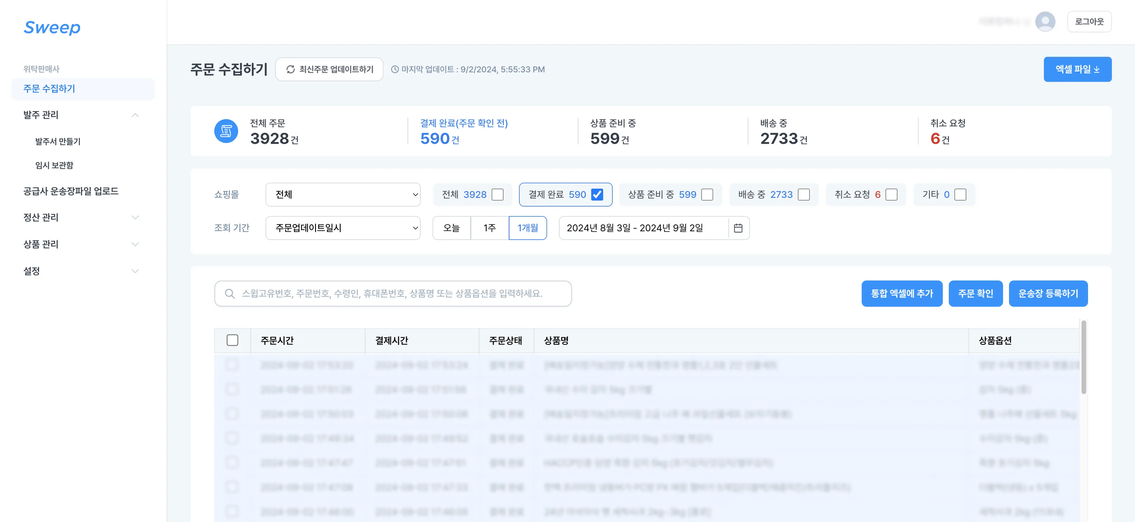Open 주문 수집하기 in sidebar
Image resolution: width=1135 pixels, height=522 pixels.
[83, 89]
